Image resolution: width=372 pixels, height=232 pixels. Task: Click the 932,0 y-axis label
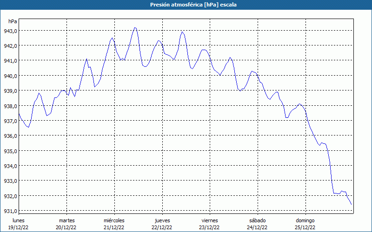pyautogui.click(x=10, y=196)
